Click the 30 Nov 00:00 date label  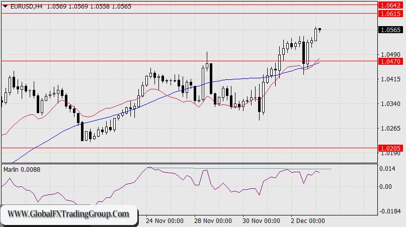coord(261,221)
